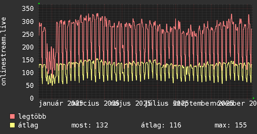Click the red legtöbb legend swatch
The image size is (257, 134).
tap(12, 116)
